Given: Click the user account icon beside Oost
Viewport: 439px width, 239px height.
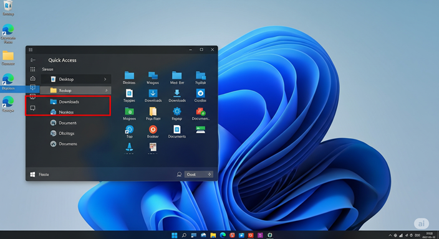Looking at the screenshot, I should [x=179, y=174].
